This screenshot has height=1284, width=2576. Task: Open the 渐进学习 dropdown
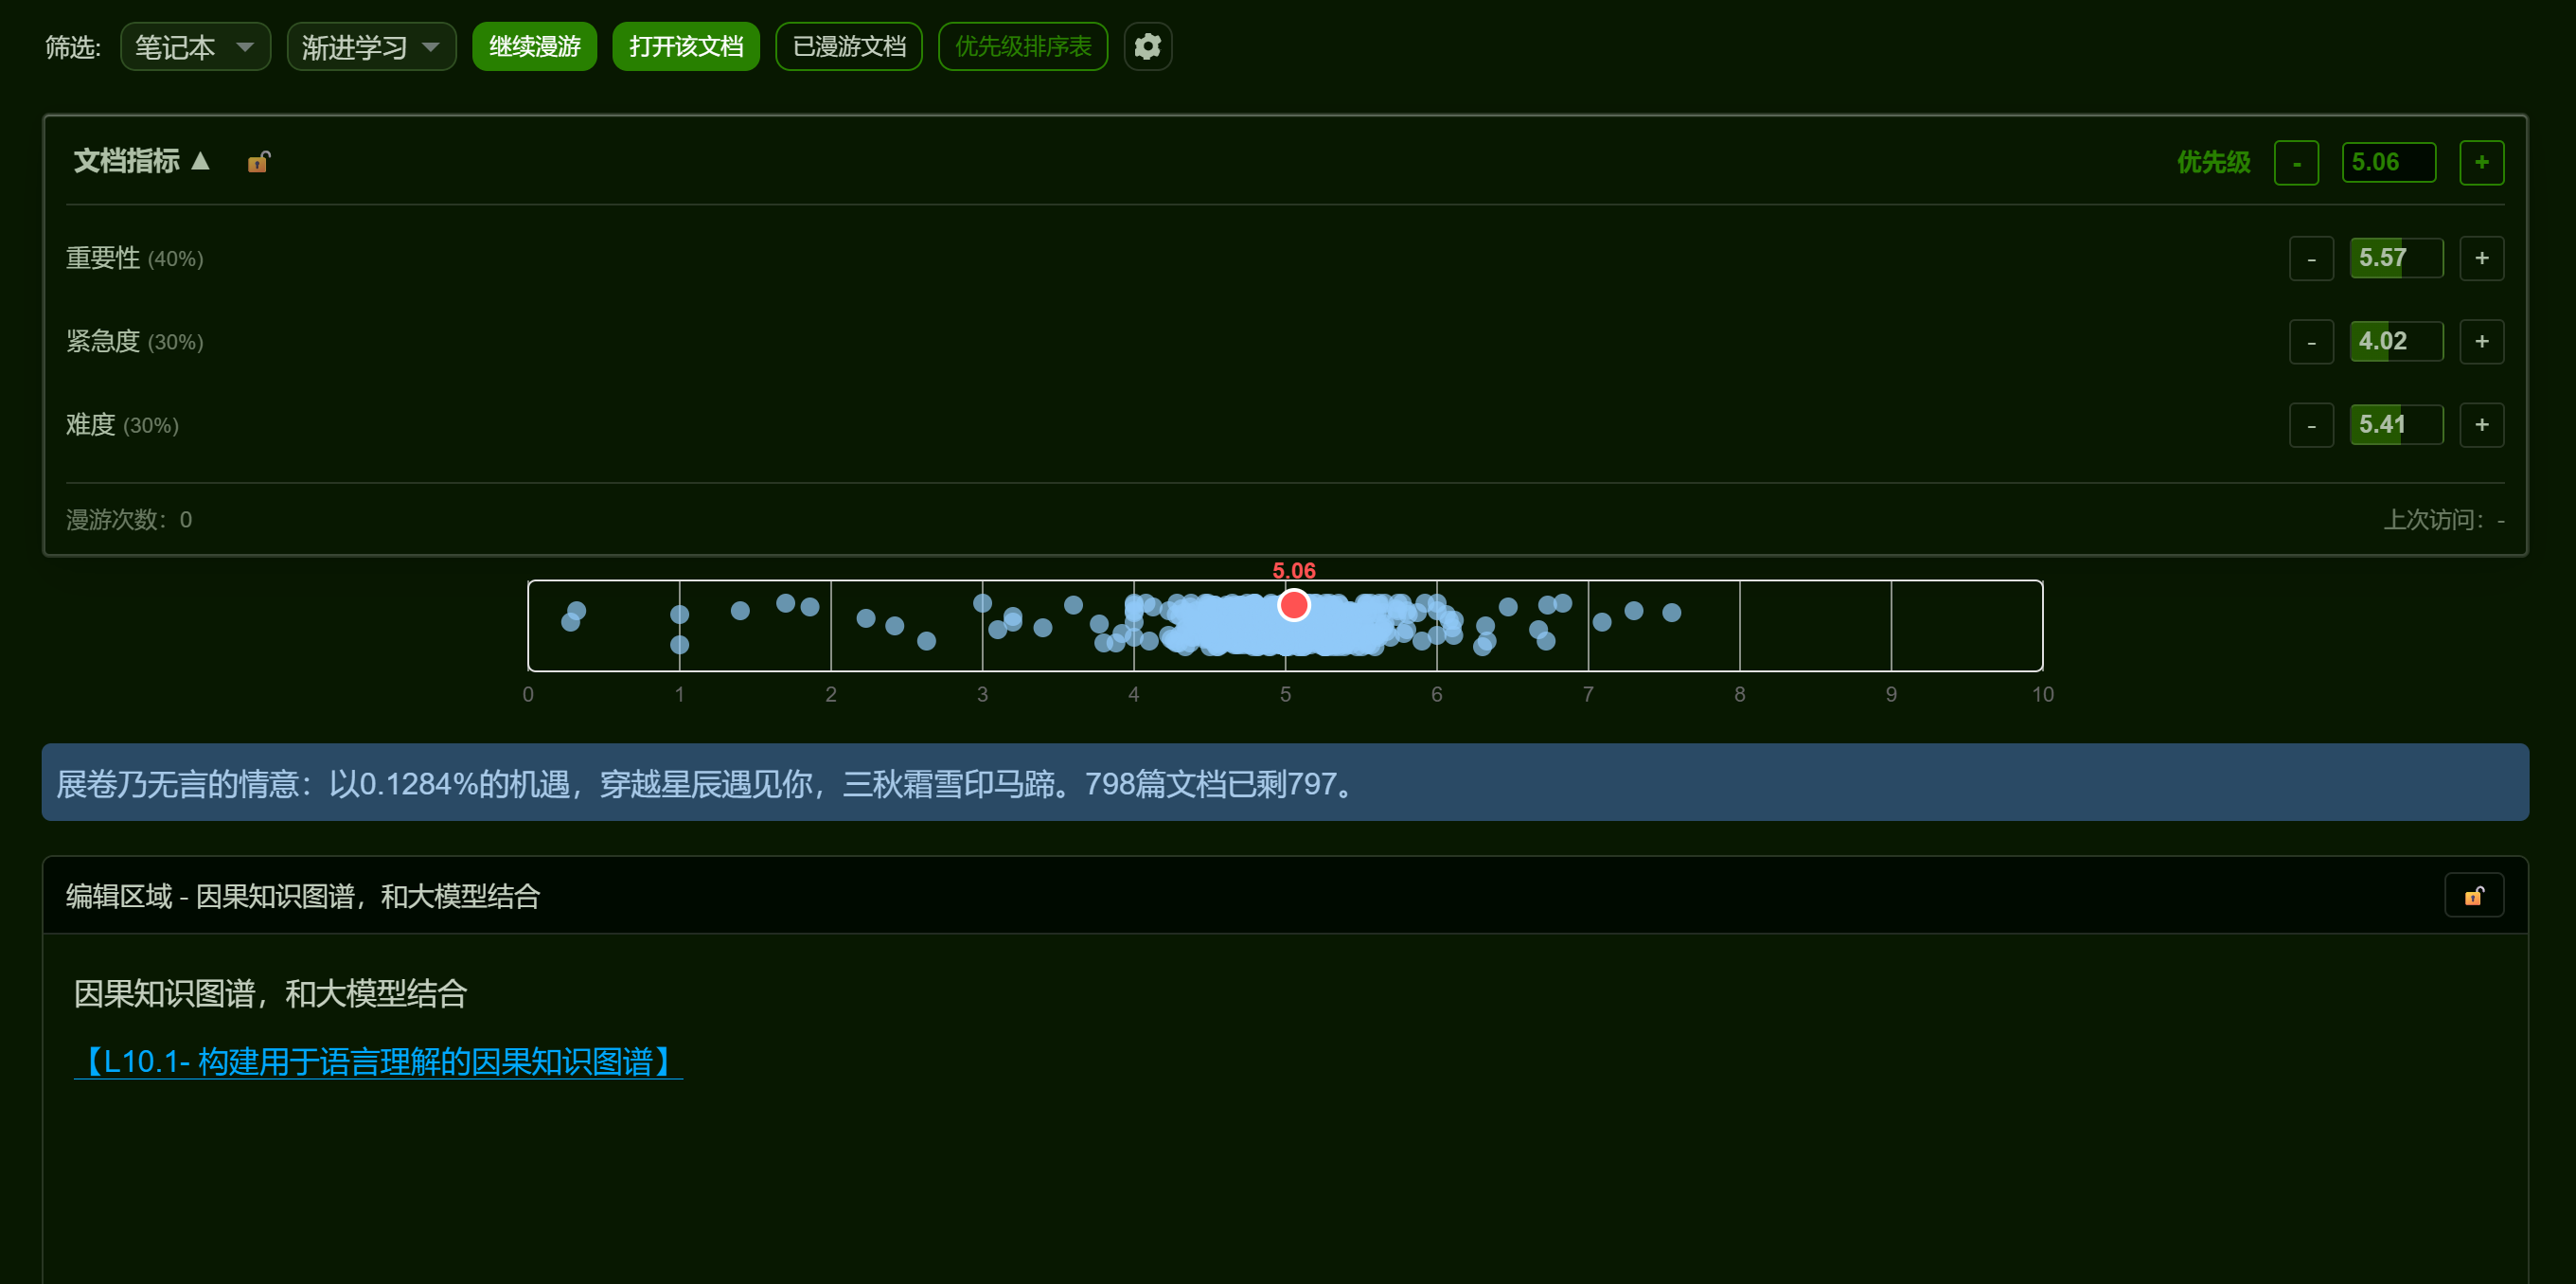coord(371,47)
